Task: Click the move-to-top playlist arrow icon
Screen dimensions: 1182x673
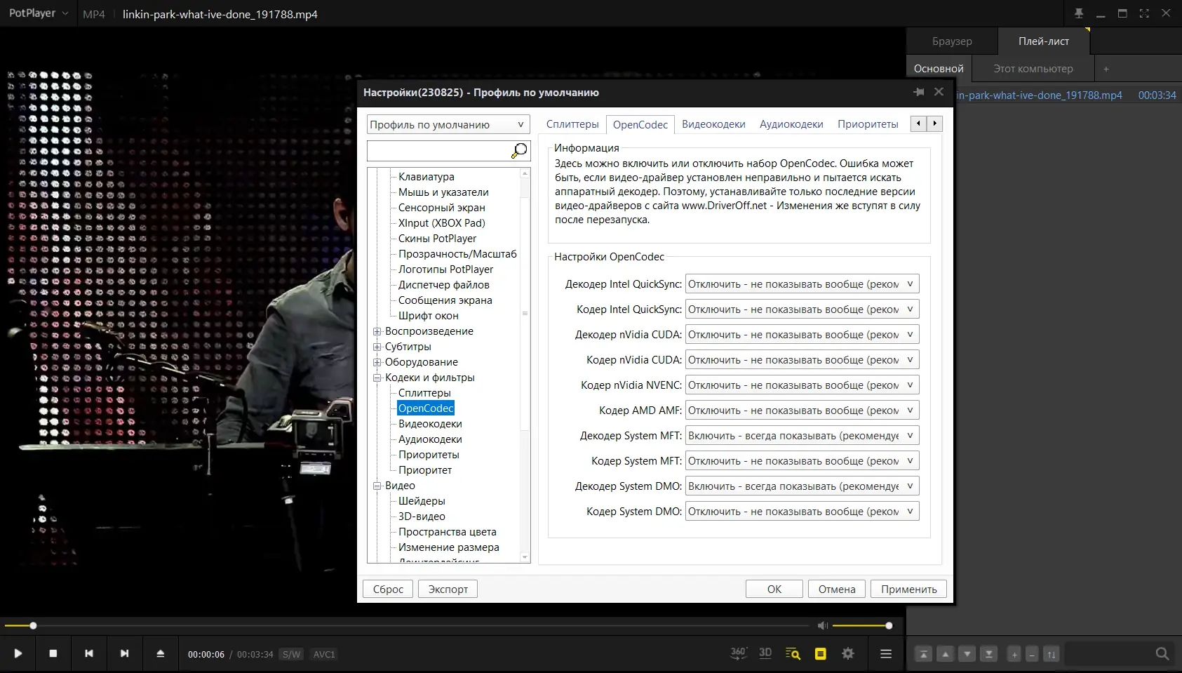Action: tap(924, 654)
